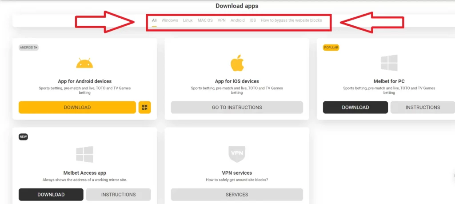This screenshot has height=204, width=455.
Task: Open the QR code for Android download
Action: (x=144, y=107)
